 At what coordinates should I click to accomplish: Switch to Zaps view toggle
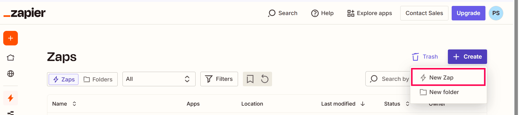[x=64, y=79]
